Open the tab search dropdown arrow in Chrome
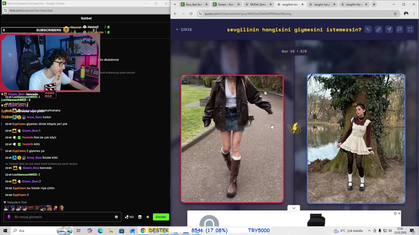Screen dimensions: 419x235 (175, 5)
